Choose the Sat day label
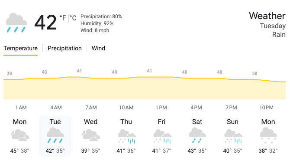Viewport: 290px width, 164px height. pyautogui.click(x=197, y=122)
